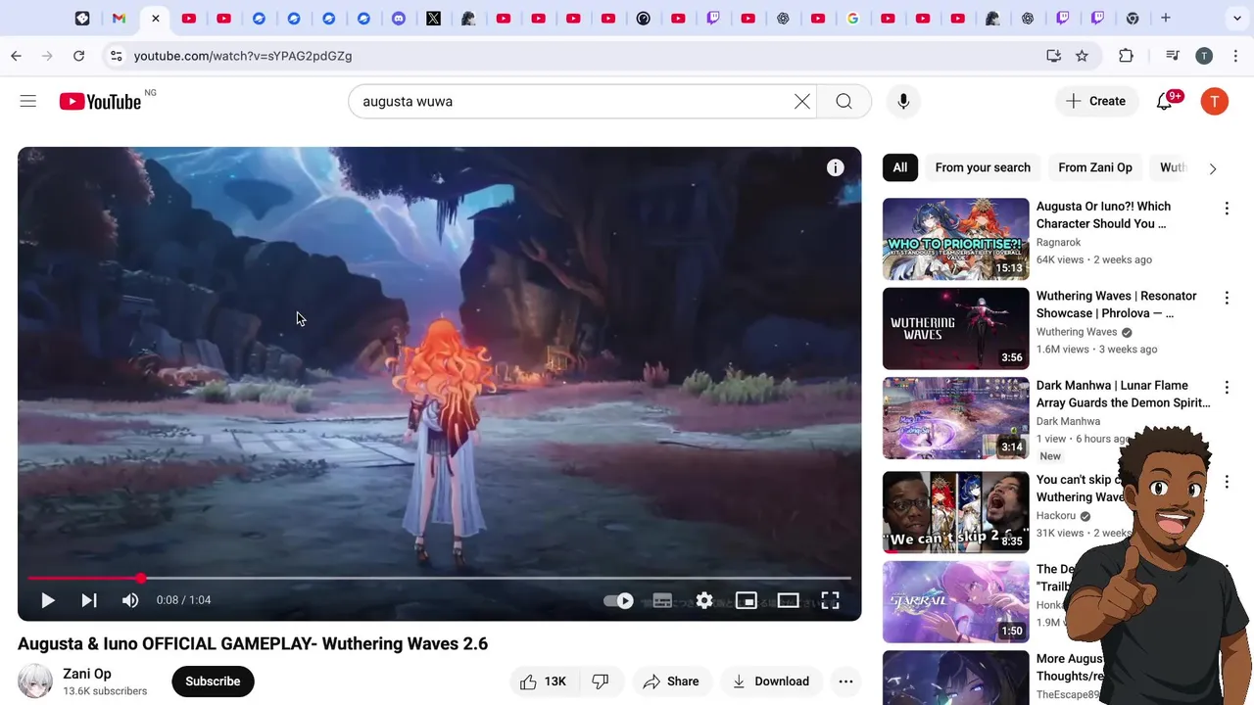The width and height of the screenshot is (1254, 705).
Task: Open the account avatar menu
Action: (1215, 101)
